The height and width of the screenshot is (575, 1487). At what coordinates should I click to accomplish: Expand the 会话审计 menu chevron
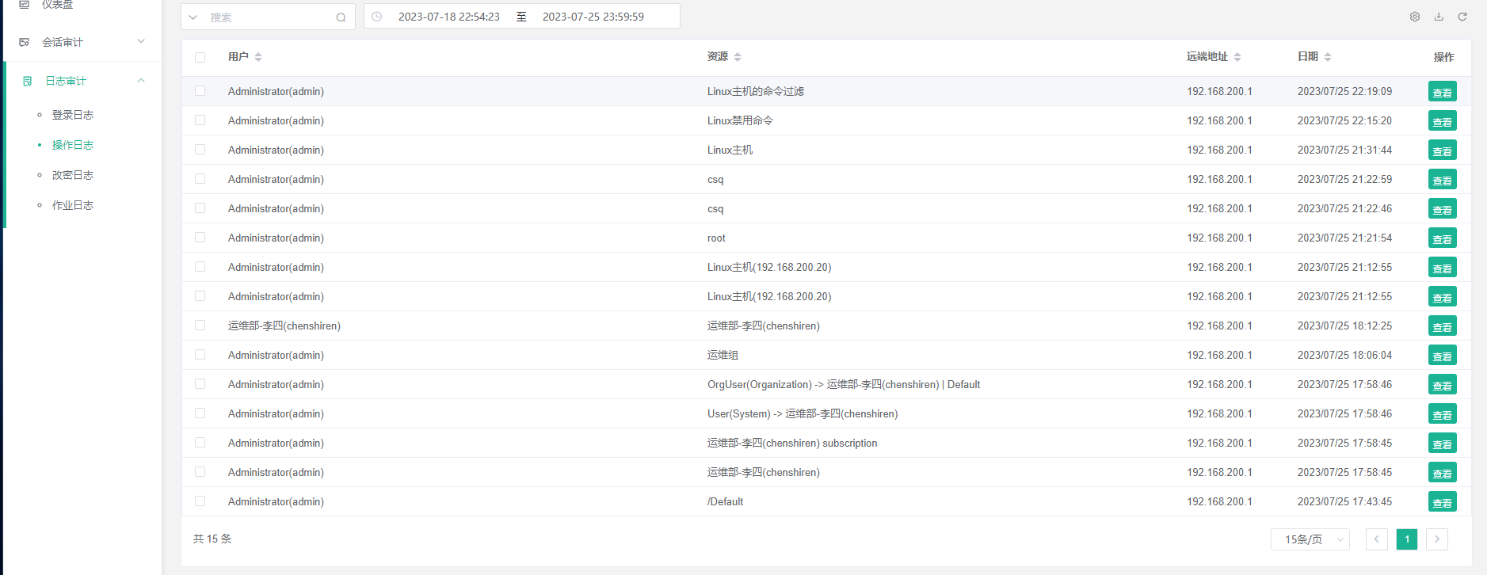point(141,41)
